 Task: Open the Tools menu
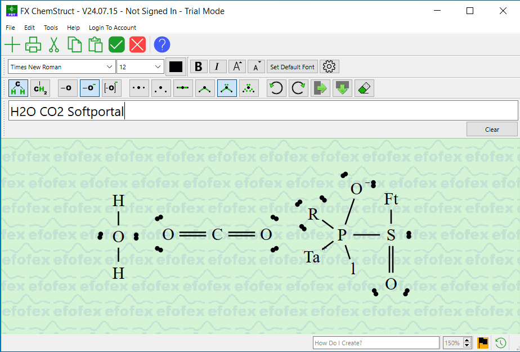[x=51, y=28]
